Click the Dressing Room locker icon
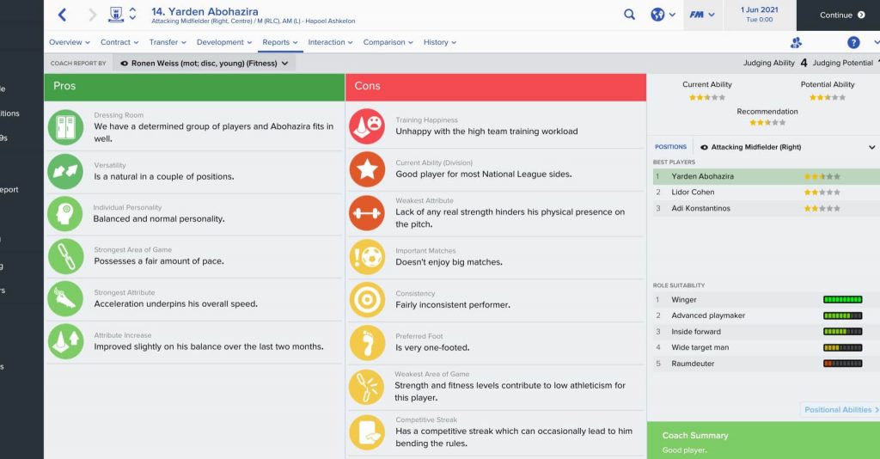The width and height of the screenshot is (880, 459). 65,127
